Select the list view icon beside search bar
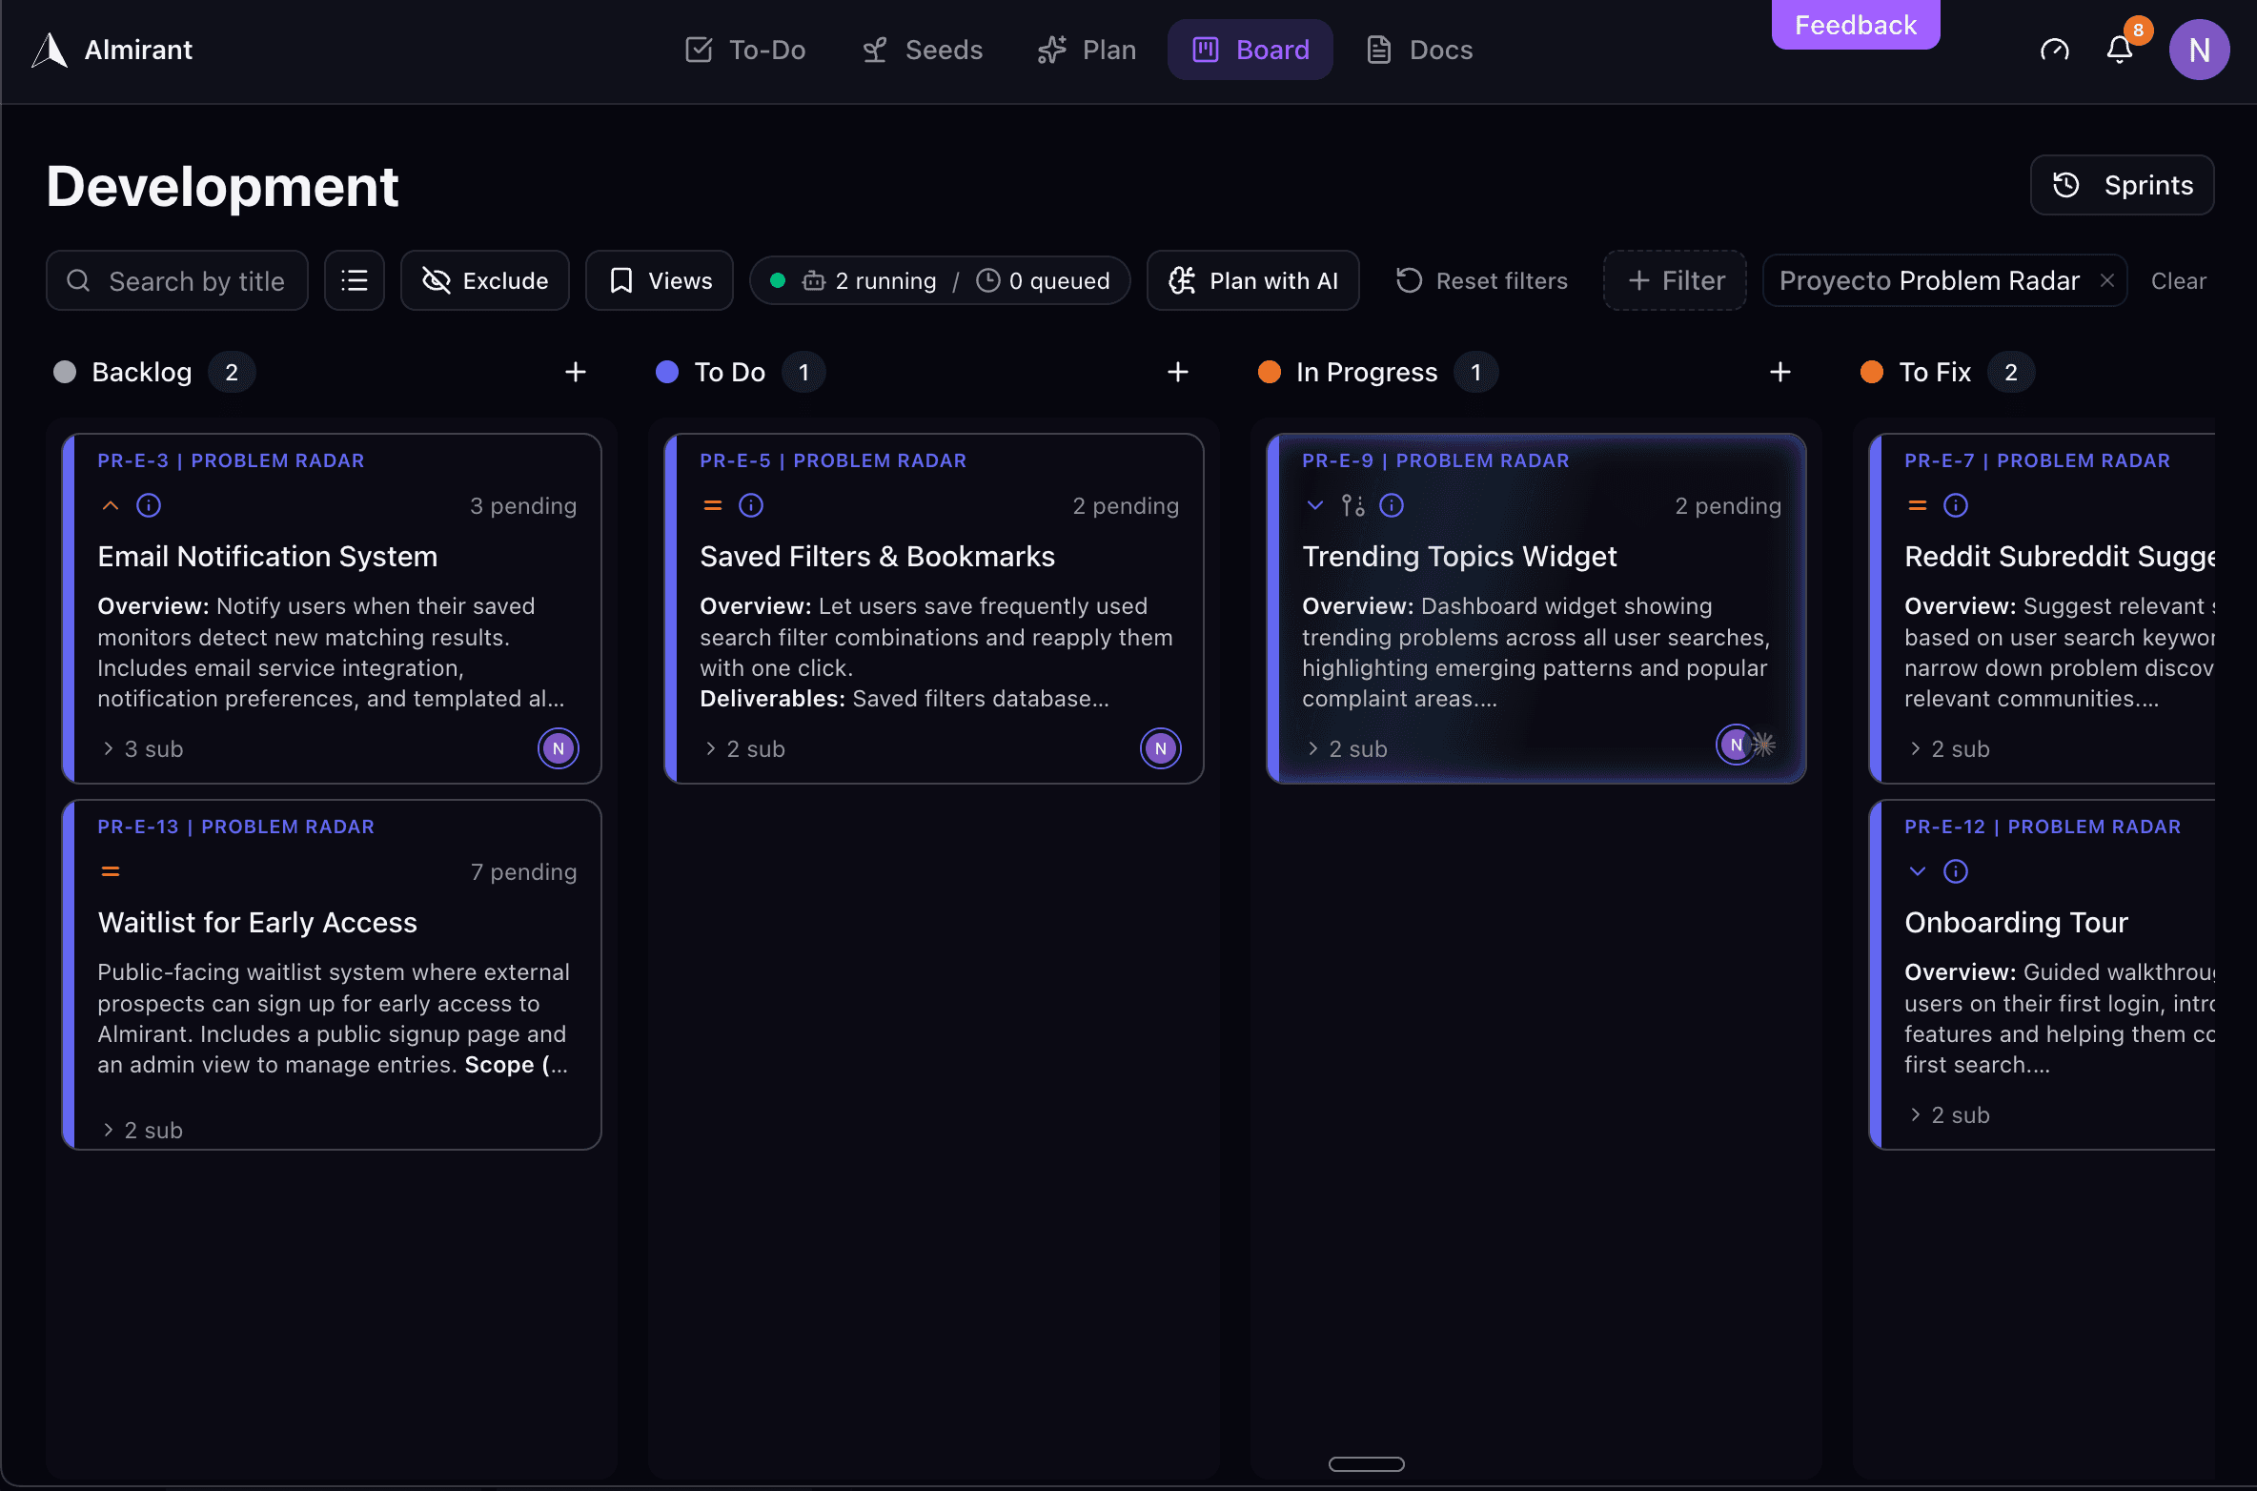The height and width of the screenshot is (1491, 2257). pyautogui.click(x=354, y=280)
